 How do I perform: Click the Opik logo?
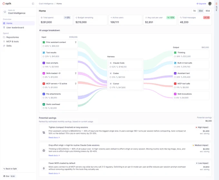(7, 4)
